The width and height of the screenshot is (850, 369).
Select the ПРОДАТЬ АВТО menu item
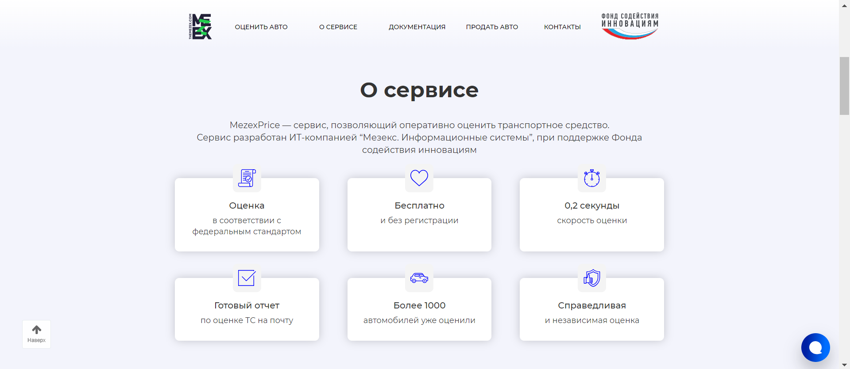[x=492, y=27]
